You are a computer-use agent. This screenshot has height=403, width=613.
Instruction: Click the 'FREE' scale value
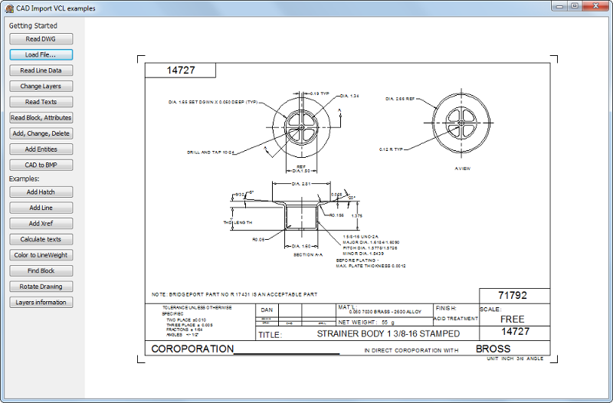click(x=512, y=319)
